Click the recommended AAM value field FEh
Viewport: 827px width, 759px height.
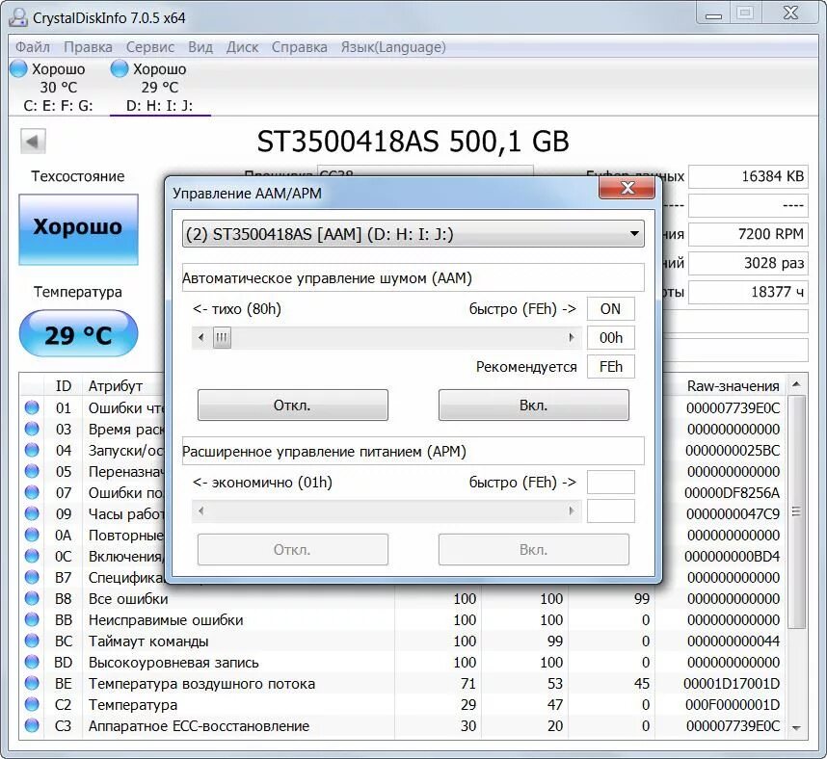610,366
